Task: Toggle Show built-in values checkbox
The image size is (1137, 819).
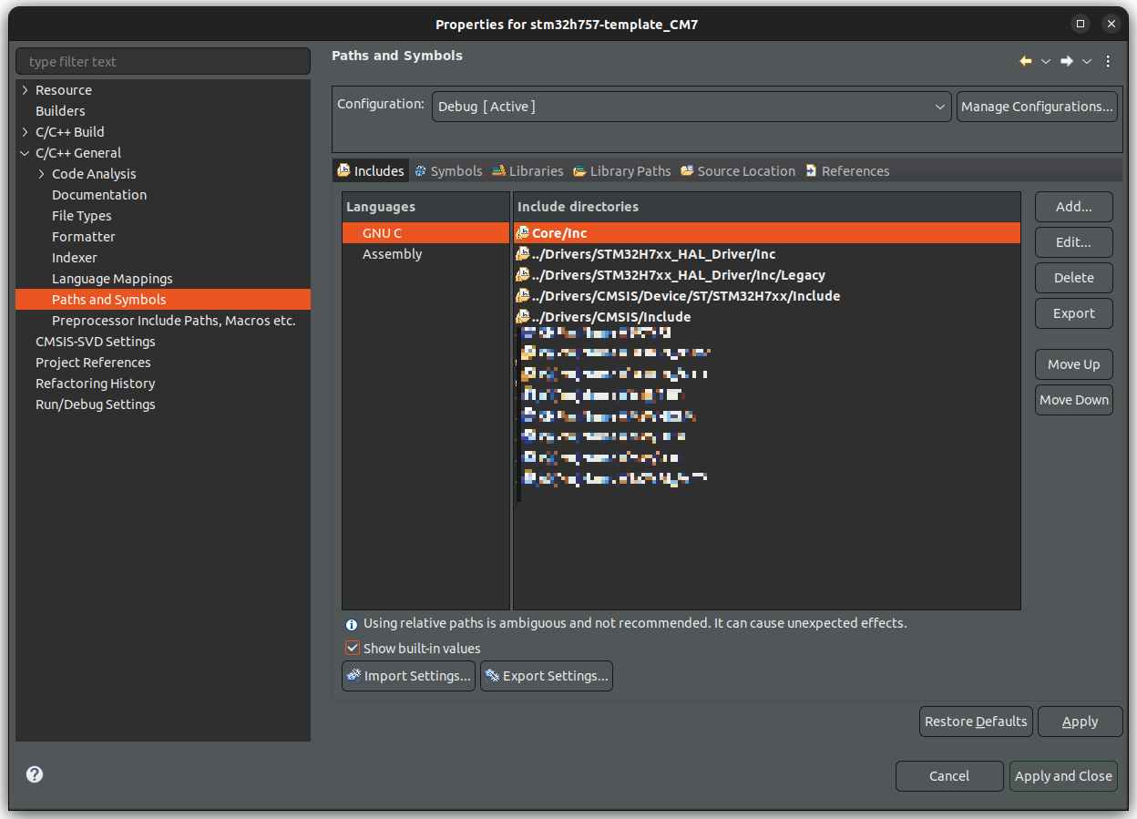Action: [x=353, y=649]
